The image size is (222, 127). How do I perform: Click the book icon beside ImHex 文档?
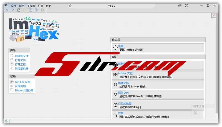(x=115, y=75)
